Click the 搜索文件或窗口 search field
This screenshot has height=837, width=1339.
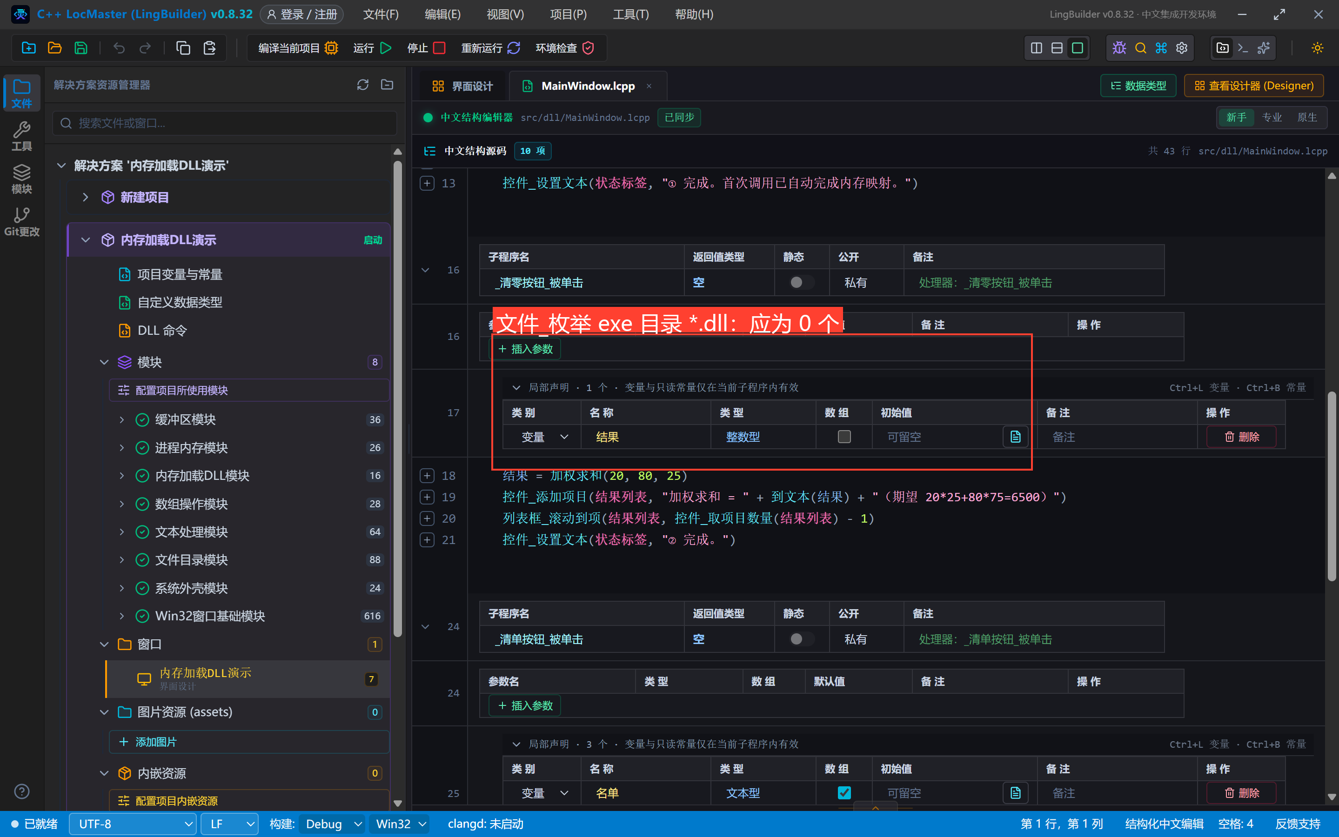225,123
